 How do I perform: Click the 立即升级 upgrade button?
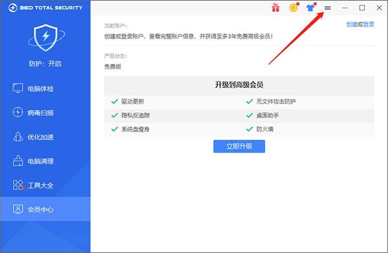(239, 146)
